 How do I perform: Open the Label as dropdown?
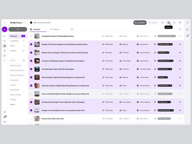153,22
